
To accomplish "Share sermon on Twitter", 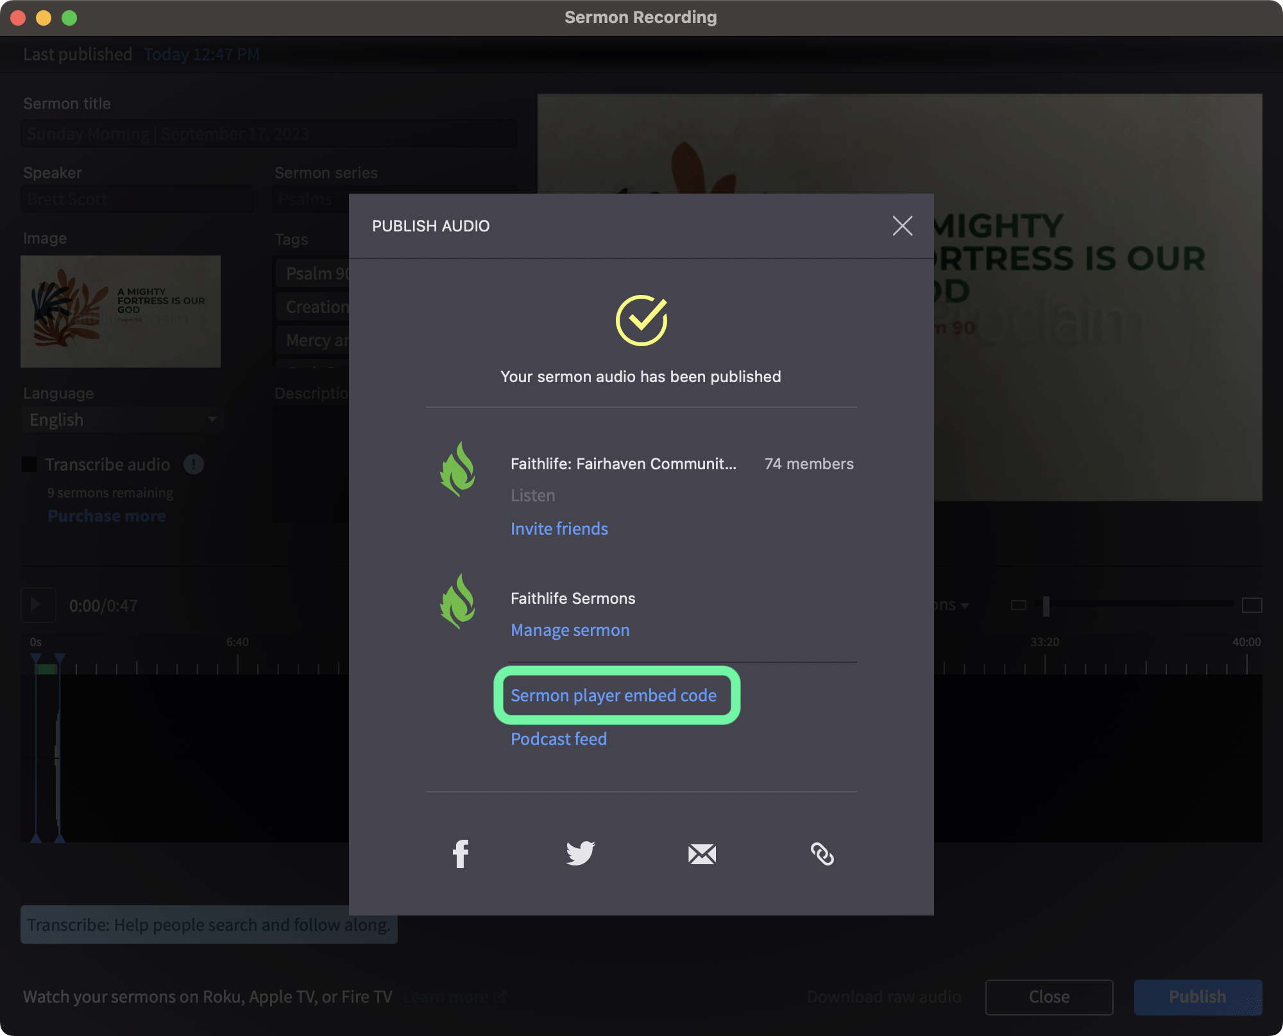I will pyautogui.click(x=581, y=853).
